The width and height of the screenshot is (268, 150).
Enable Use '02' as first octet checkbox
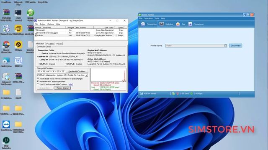coord(38,84)
